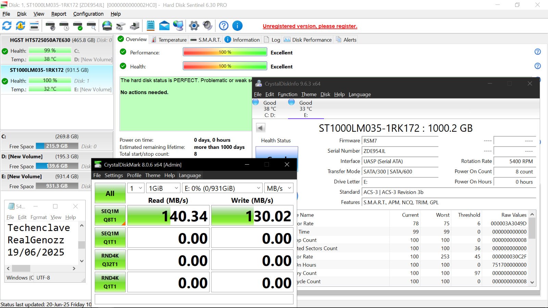The width and height of the screenshot is (548, 308).
Task: Click the green All benchmark button
Action: pyautogui.click(x=110, y=193)
